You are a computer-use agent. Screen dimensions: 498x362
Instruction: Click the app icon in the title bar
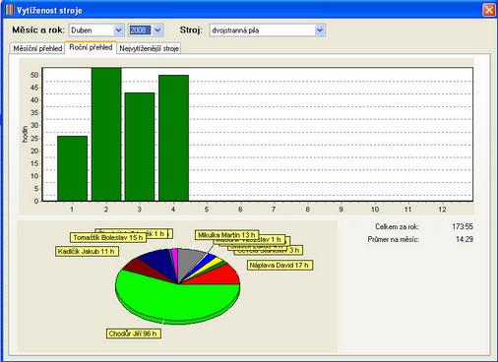10,10
